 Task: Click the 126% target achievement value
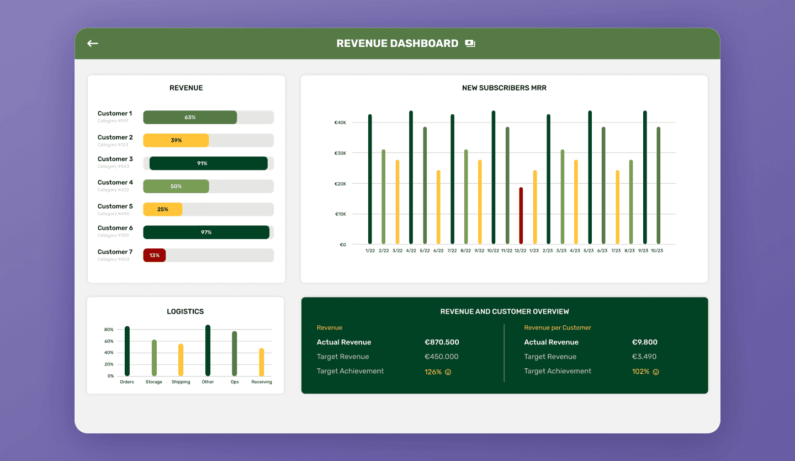(x=433, y=372)
